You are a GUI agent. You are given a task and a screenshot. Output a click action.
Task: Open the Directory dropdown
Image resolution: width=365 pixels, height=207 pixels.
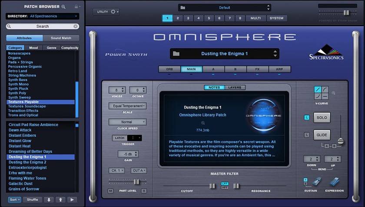pos(43,16)
